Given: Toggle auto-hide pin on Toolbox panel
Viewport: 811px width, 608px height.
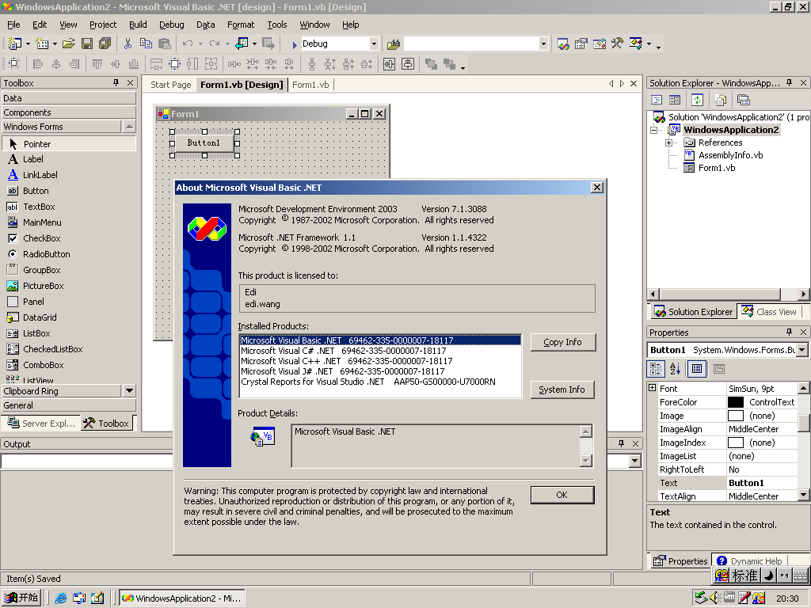Looking at the screenshot, I should (116, 82).
